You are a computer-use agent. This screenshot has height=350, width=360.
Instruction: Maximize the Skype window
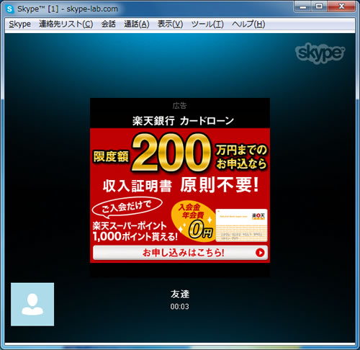point(319,6)
